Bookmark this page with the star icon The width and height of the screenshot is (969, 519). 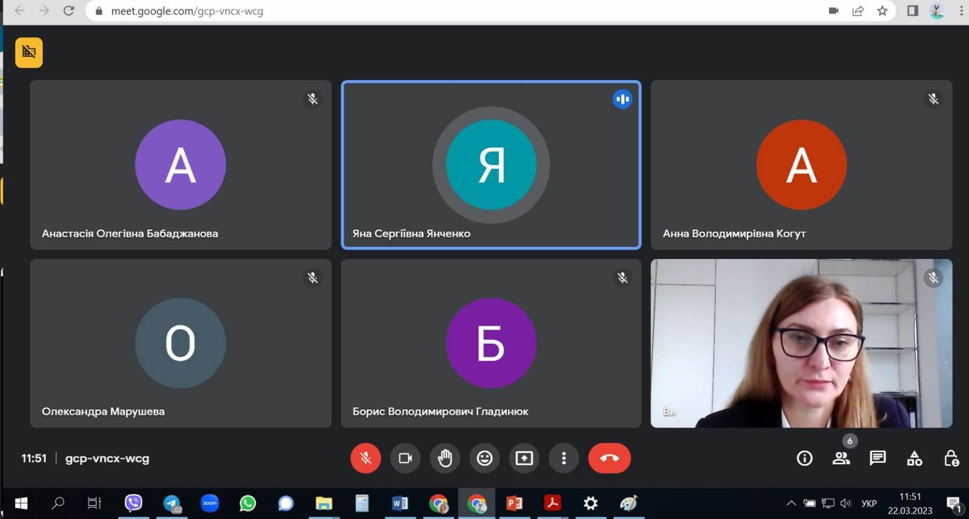coord(882,11)
